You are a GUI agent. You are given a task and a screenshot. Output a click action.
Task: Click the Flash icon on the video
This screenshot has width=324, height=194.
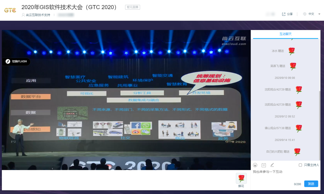click(x=8, y=61)
